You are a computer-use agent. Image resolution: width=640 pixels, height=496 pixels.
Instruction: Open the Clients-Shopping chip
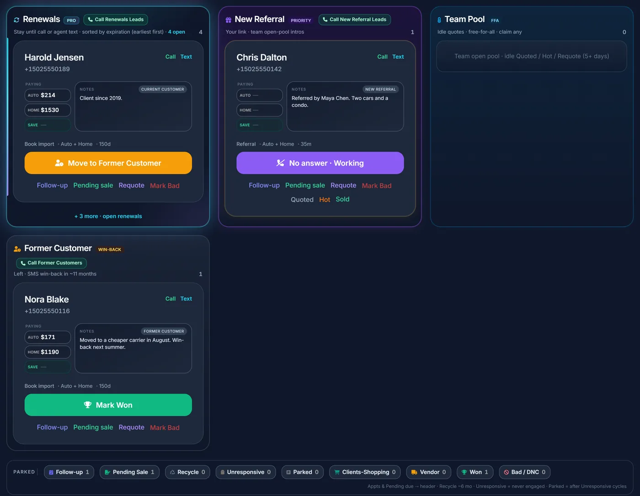tap(365, 472)
